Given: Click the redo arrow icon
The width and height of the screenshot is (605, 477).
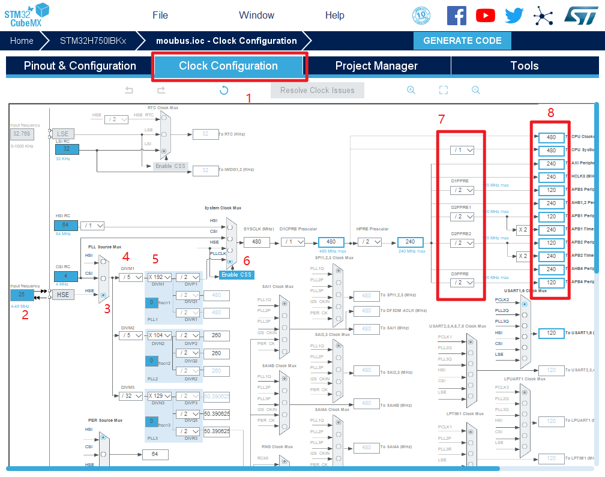Looking at the screenshot, I should tap(161, 90).
